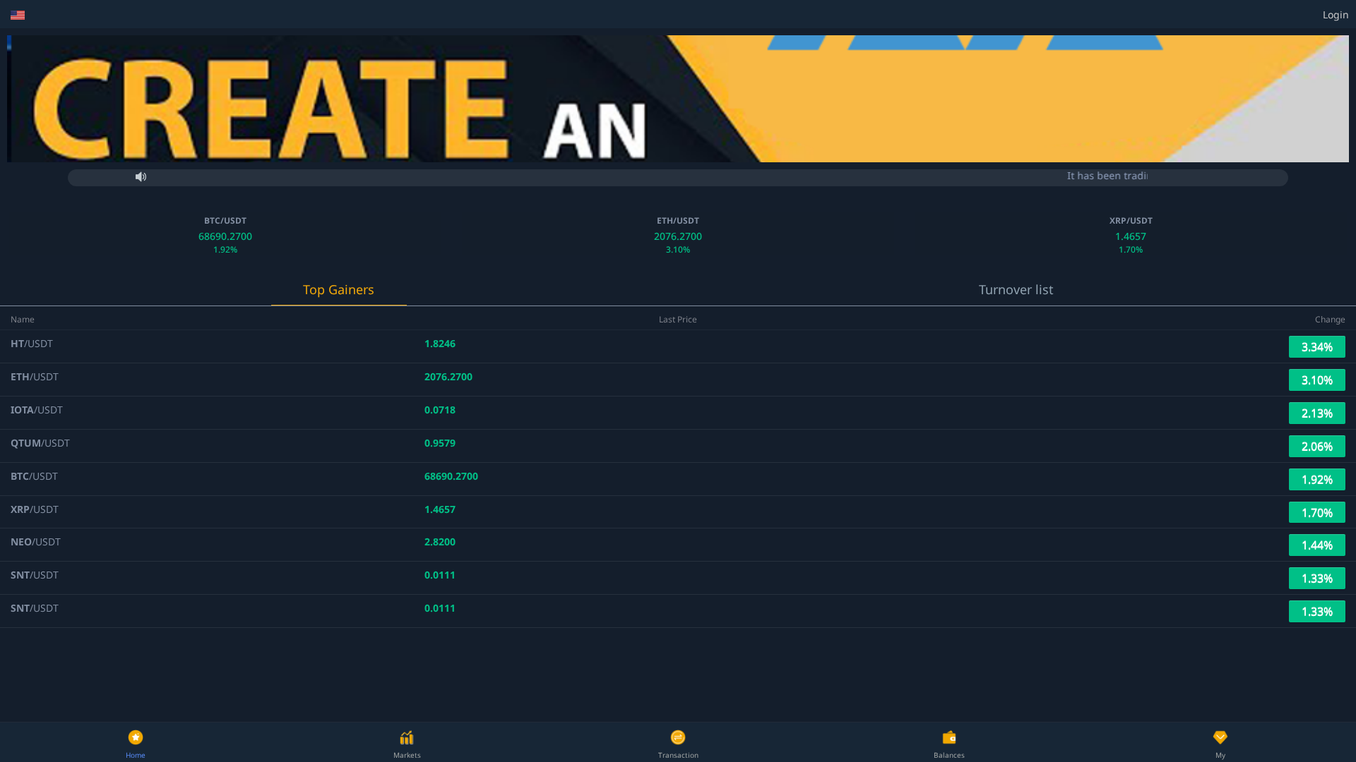Switch to the Turnover list tab
This screenshot has height=762, width=1356.
pos(1015,289)
